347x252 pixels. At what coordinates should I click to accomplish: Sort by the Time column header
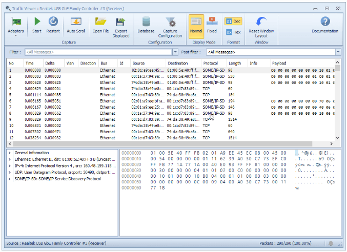coord(33,63)
